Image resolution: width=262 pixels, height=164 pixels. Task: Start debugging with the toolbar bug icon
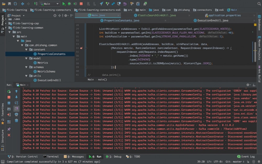[69, 4]
